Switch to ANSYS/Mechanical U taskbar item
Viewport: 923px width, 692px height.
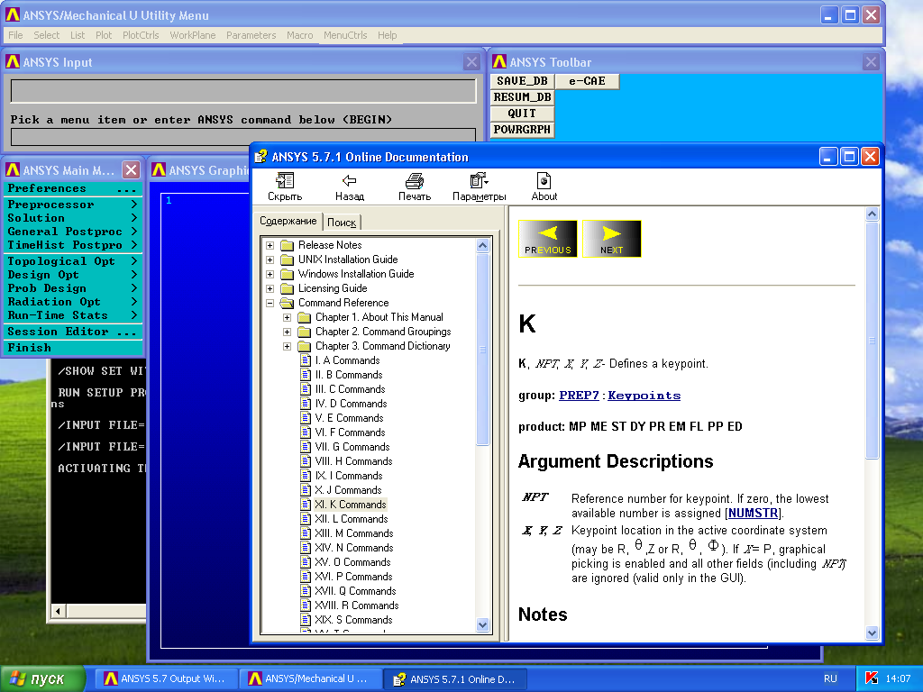tap(310, 678)
